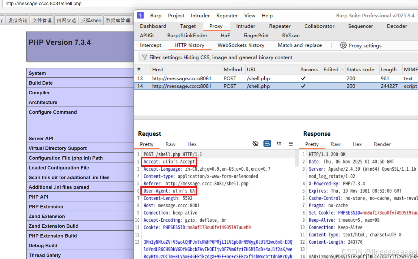Click the browser address bar URL
Viewport: 418px width, 259px height.
pyautogui.click(x=44, y=4)
